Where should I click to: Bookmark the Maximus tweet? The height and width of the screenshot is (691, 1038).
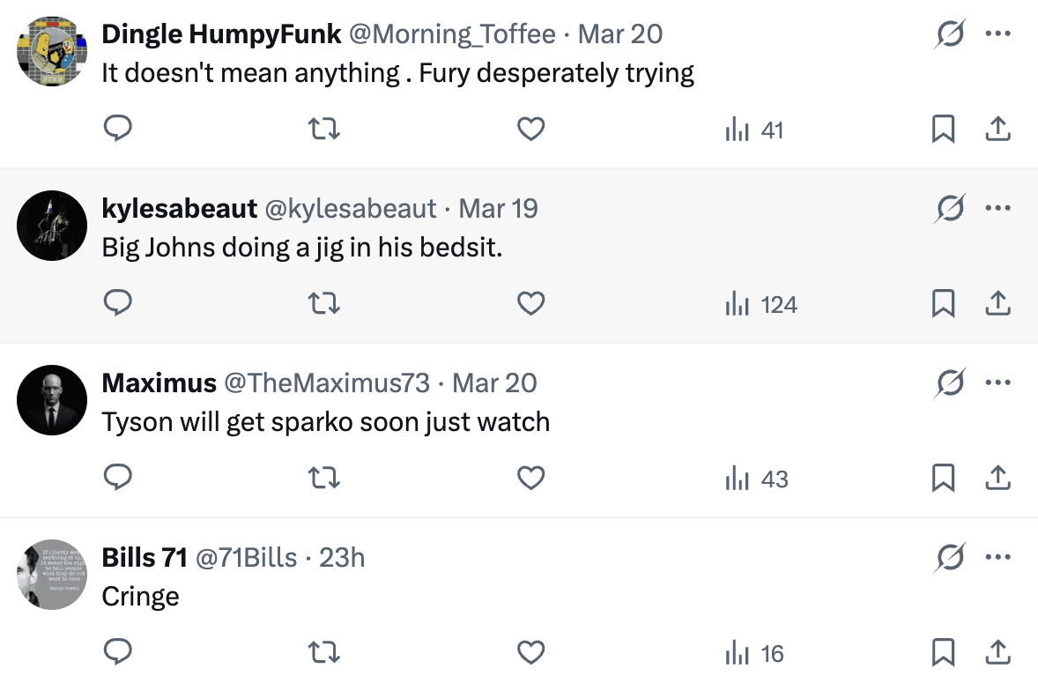pos(943,479)
